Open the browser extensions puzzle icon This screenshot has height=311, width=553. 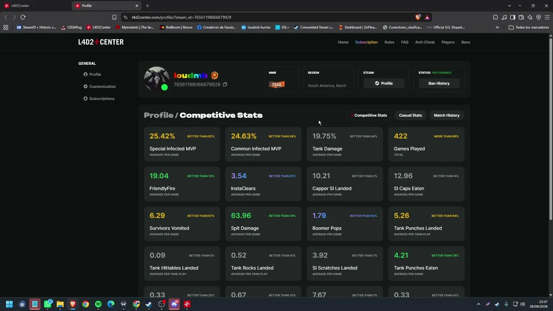496,17
